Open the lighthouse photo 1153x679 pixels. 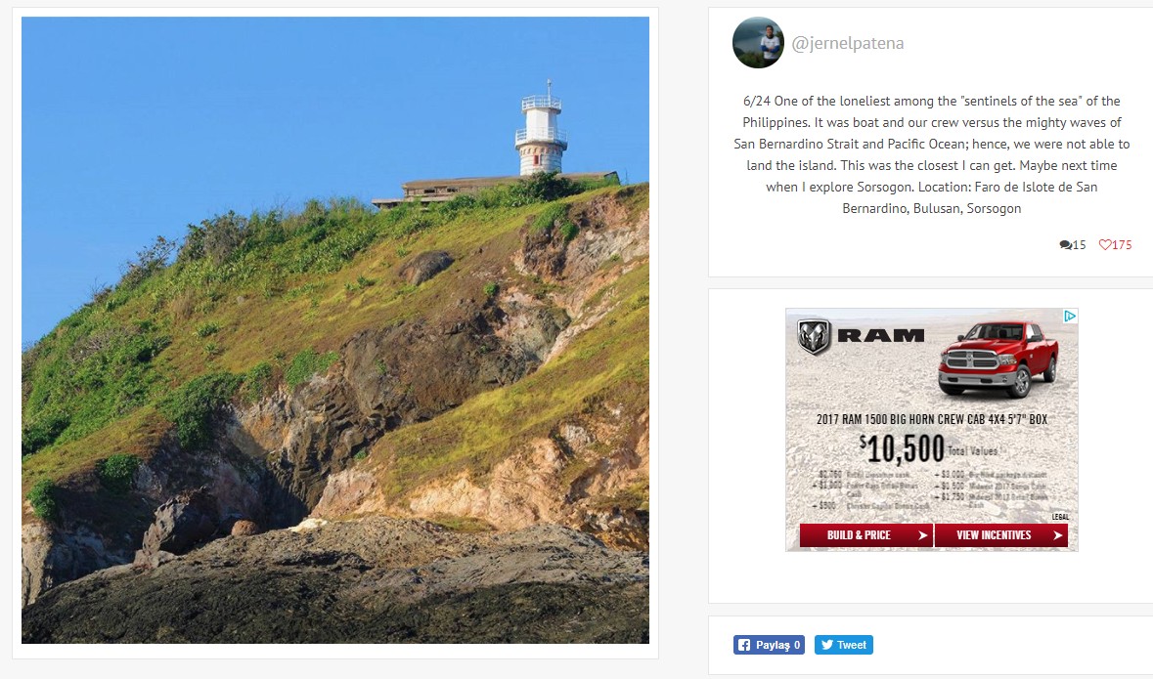335,330
